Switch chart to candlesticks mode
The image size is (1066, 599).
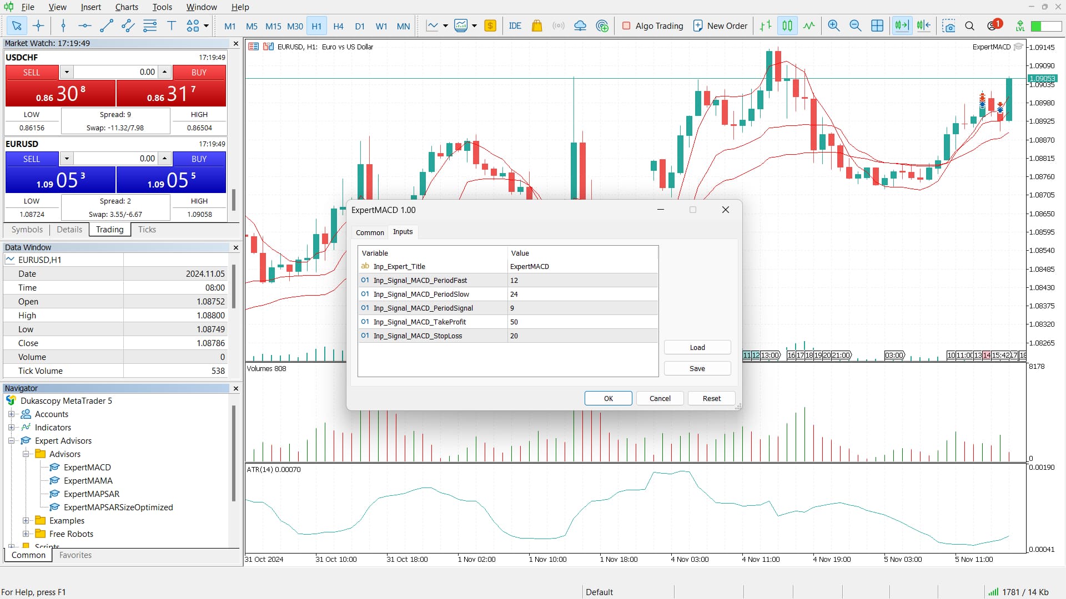[x=787, y=26]
